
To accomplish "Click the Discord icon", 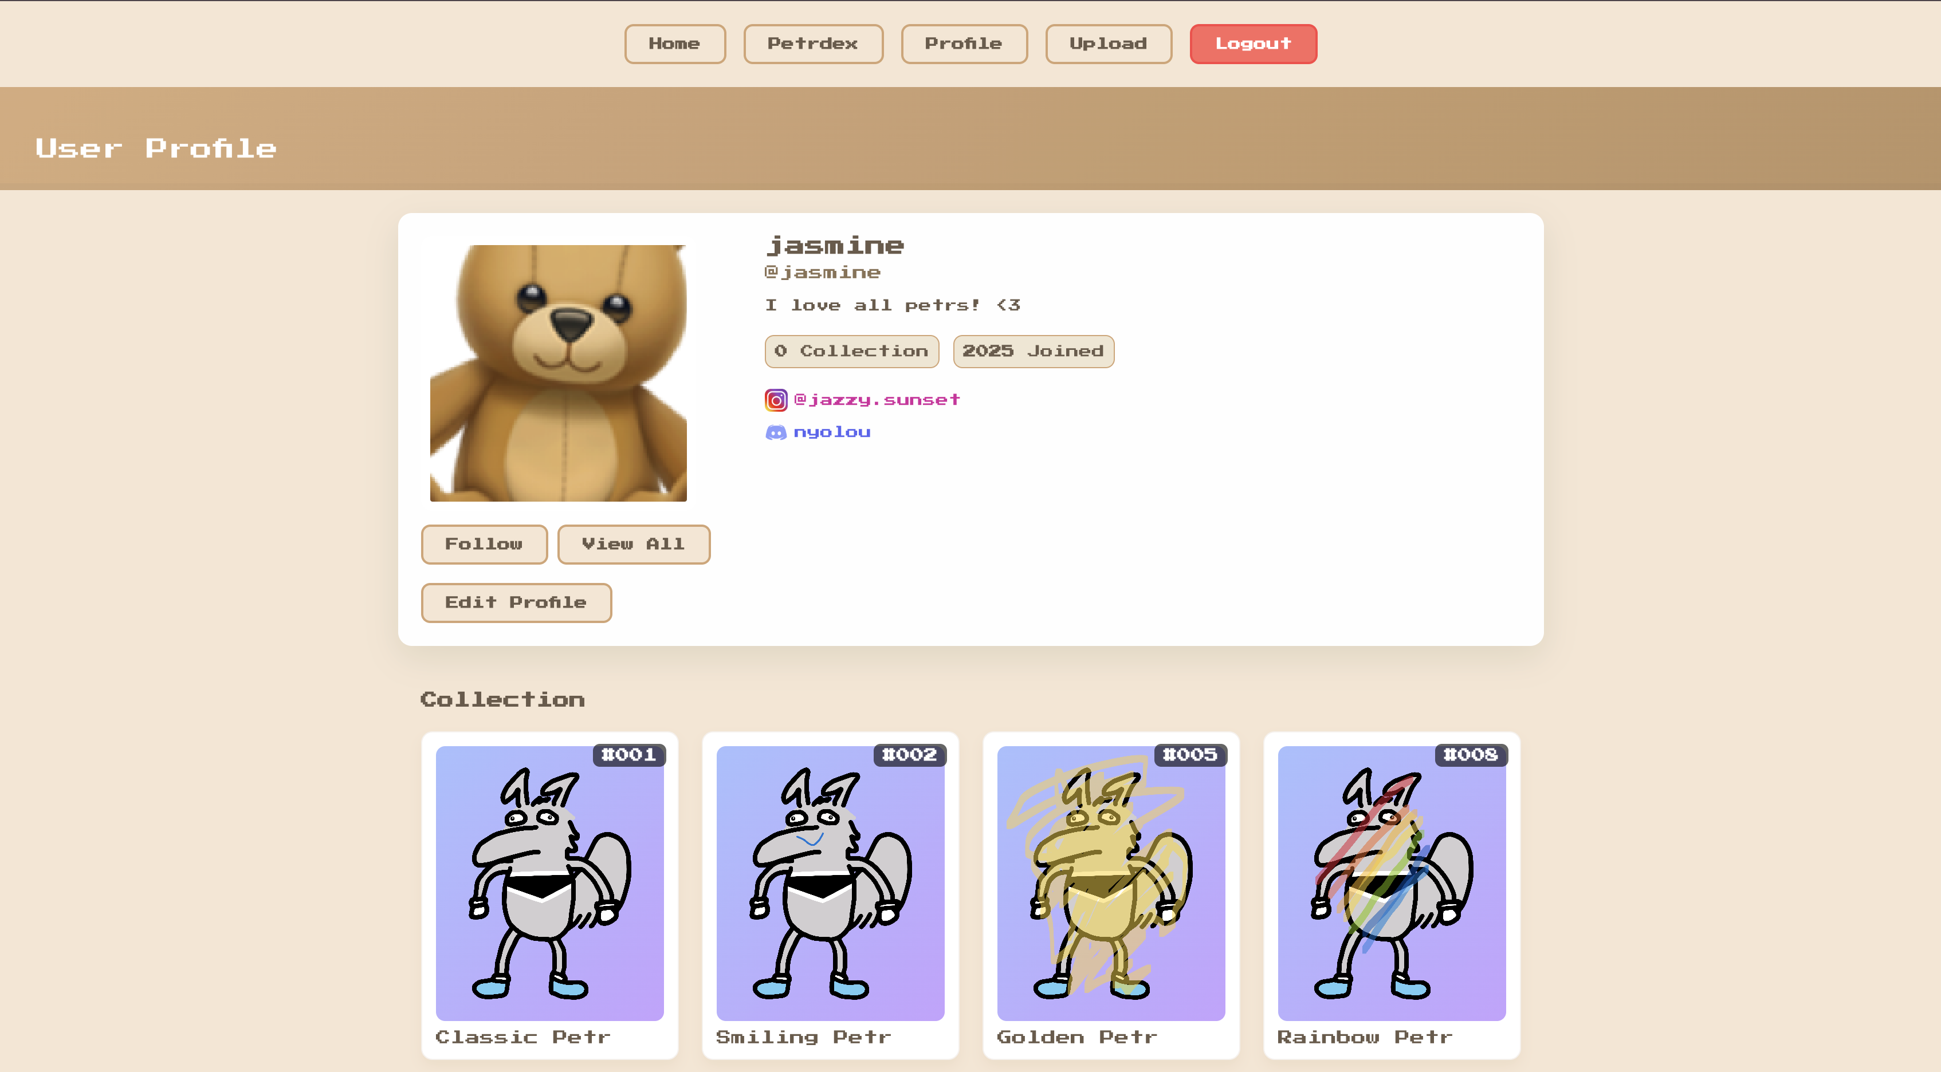I will pyautogui.click(x=775, y=432).
